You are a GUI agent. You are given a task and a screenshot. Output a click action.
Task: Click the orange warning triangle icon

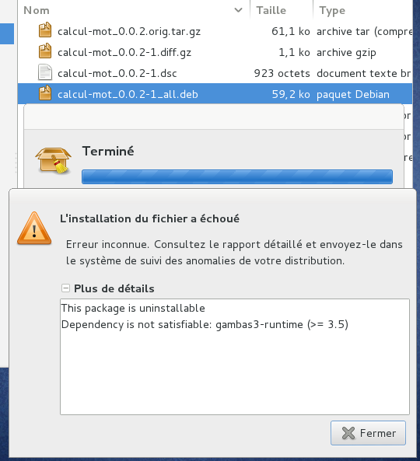click(34, 229)
